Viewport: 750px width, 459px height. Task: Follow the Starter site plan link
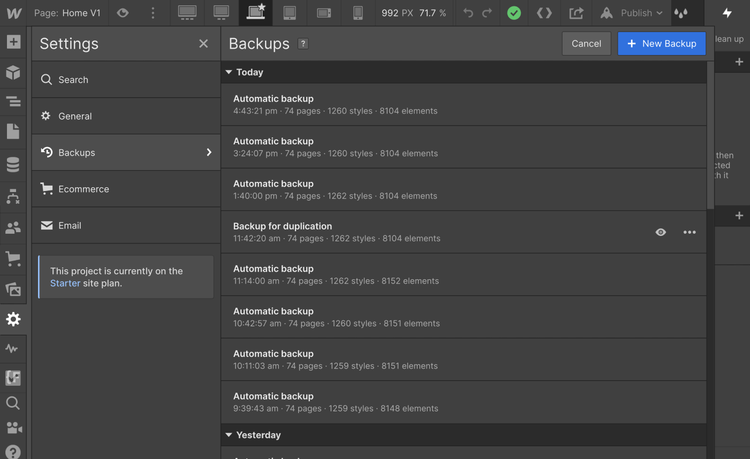(x=65, y=284)
